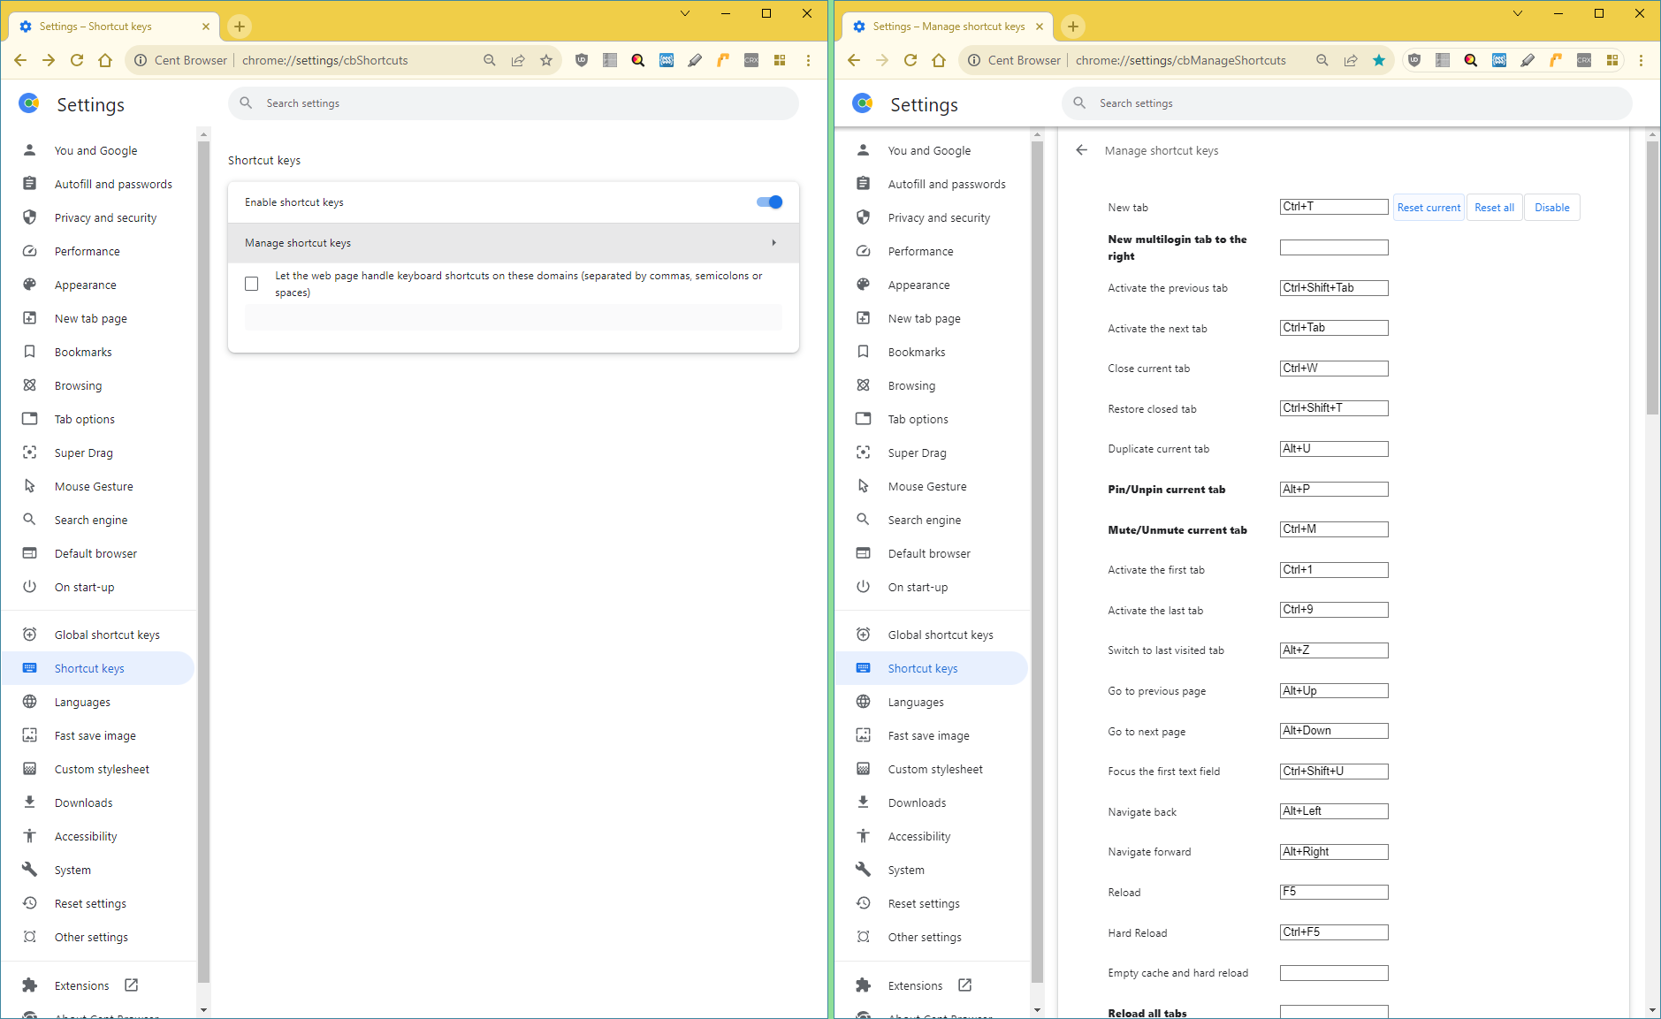The height and width of the screenshot is (1019, 1661).
Task: Open Reset settings in right window sidebar
Action: point(924,903)
